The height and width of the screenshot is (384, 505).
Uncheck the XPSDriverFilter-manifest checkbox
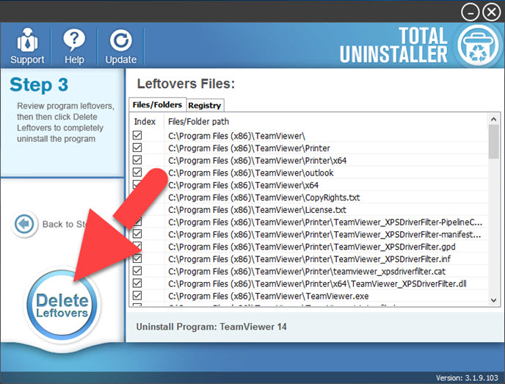(x=137, y=233)
